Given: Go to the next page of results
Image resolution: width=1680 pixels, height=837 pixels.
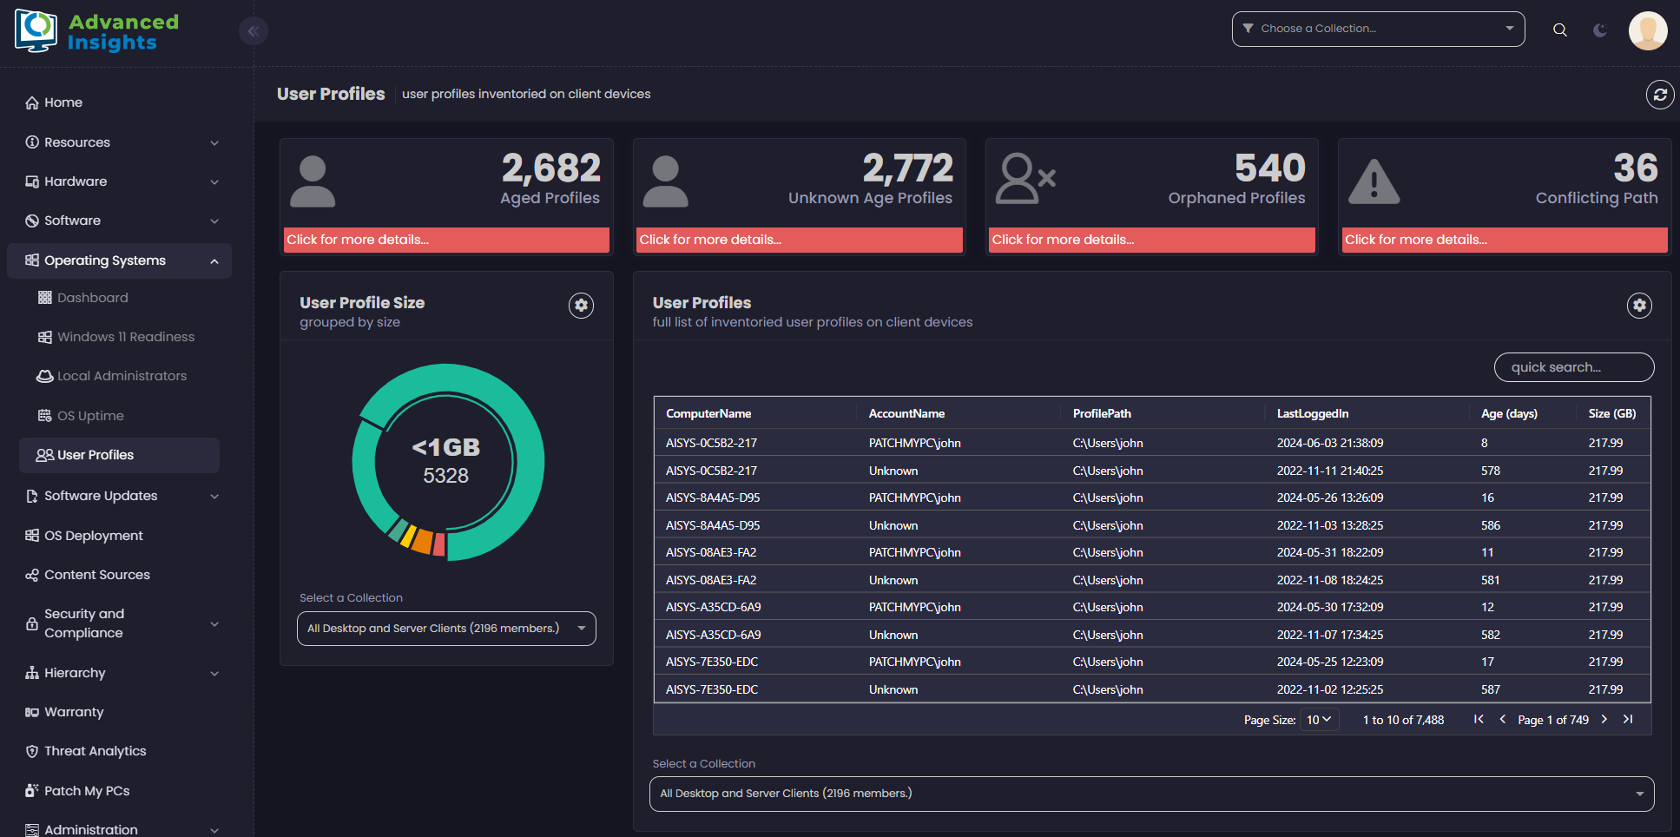Looking at the screenshot, I should pyautogui.click(x=1604, y=719).
